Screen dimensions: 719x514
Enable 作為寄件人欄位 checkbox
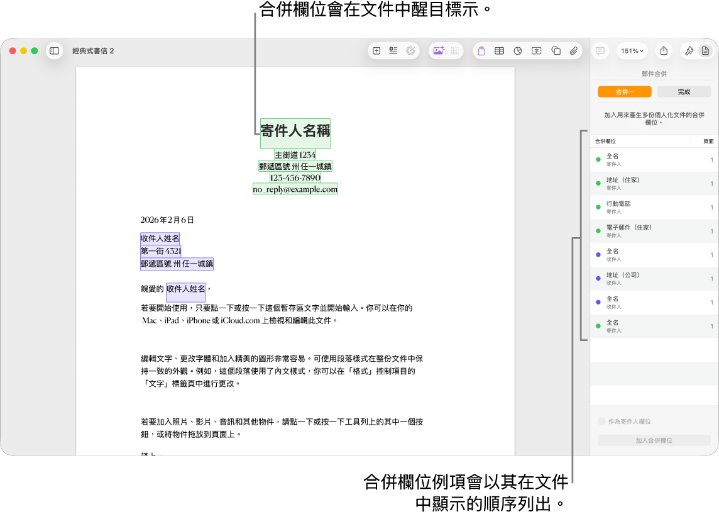pyautogui.click(x=601, y=422)
